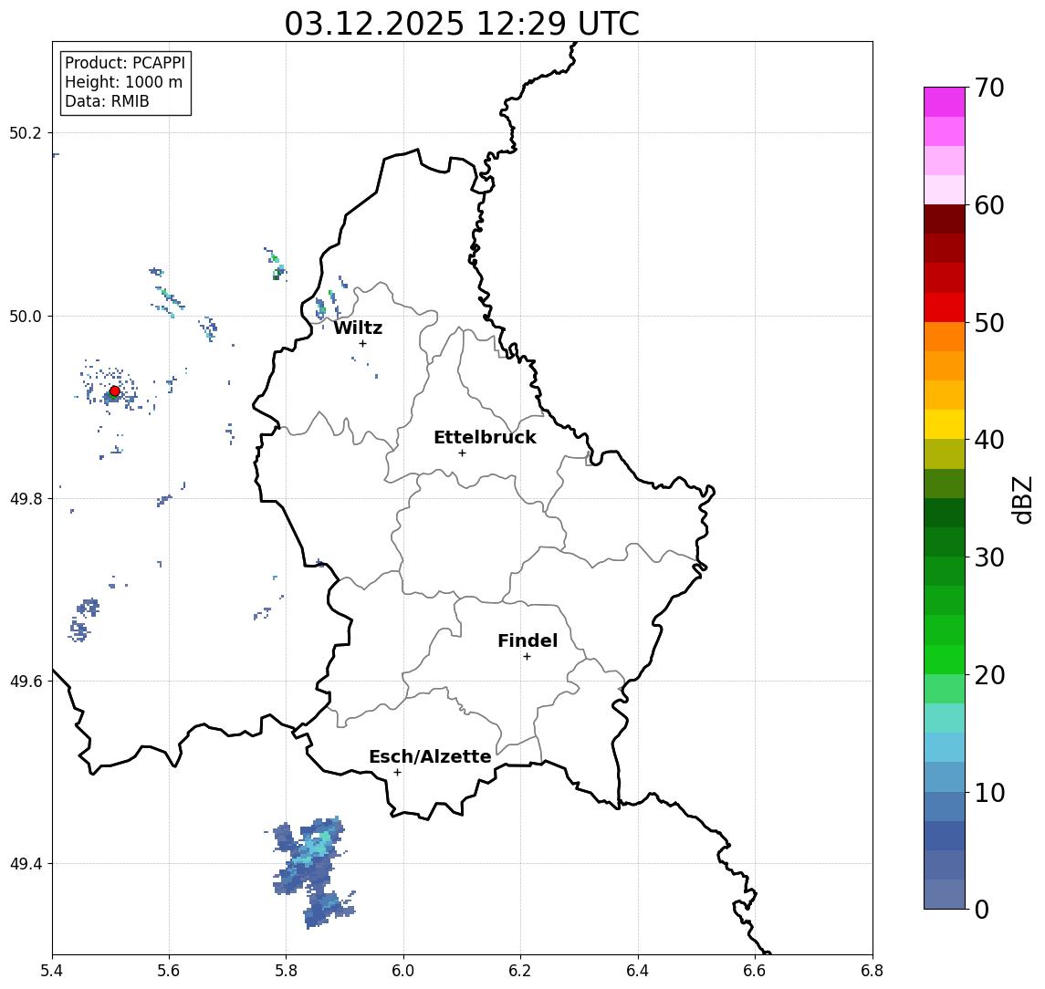
Task: Click the Esch/Alzette plus marker
Action: tap(397, 773)
